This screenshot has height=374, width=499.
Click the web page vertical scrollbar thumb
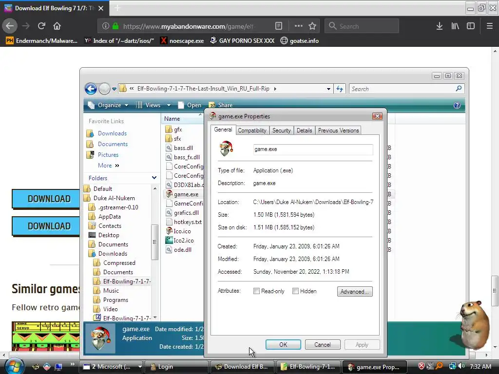(495, 291)
